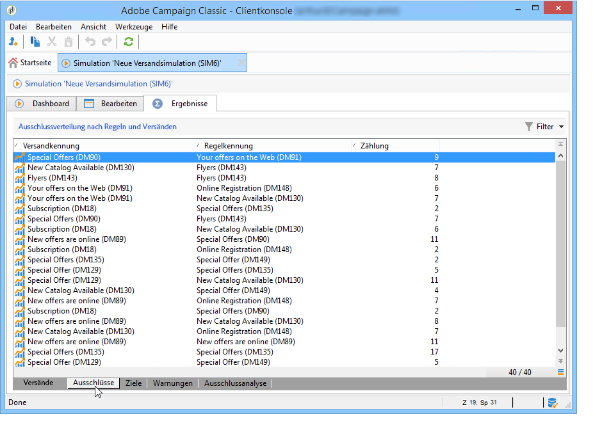Image resolution: width=602 pixels, height=430 pixels.
Task: Click the Adobe Campaign logo in the title bar
Action: click(x=12, y=10)
